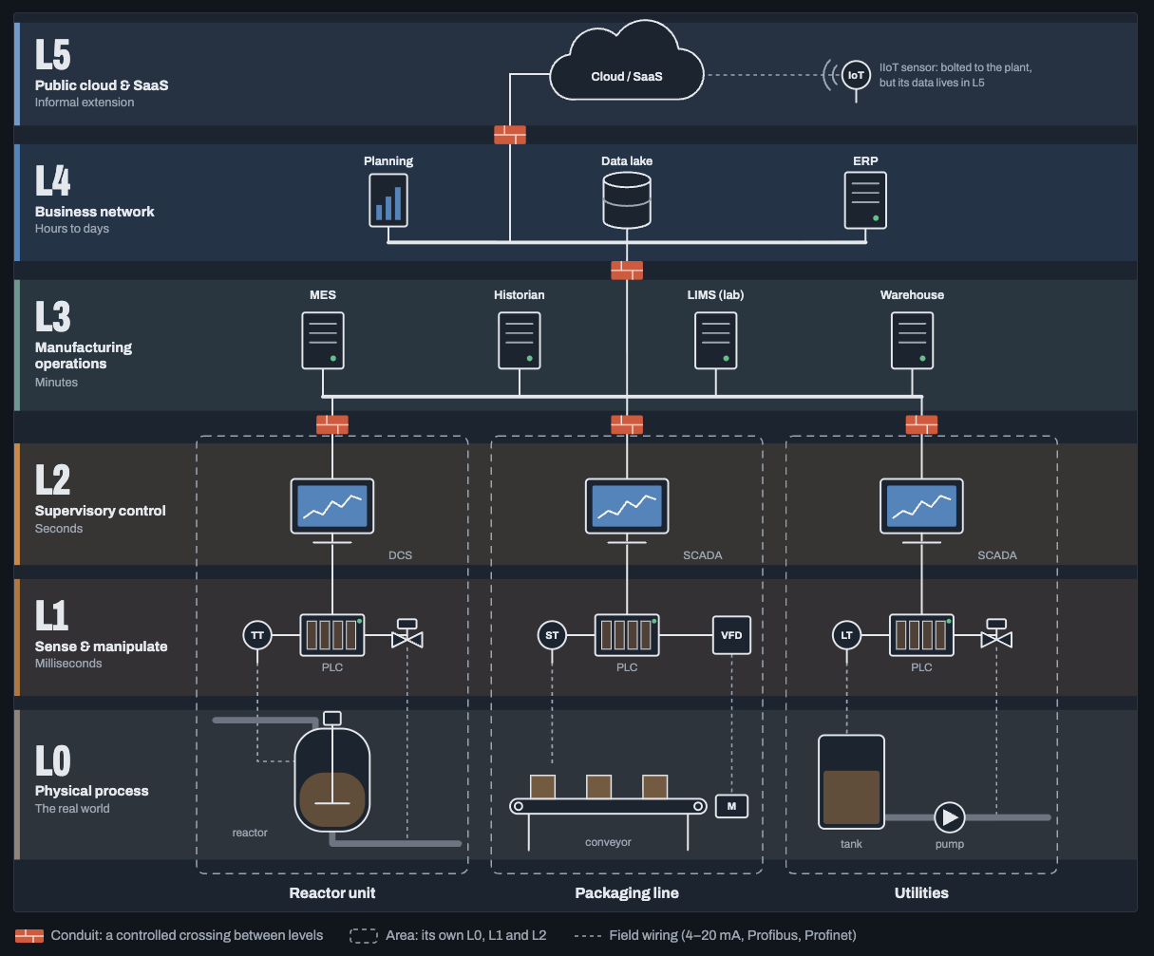1154x956 pixels.
Task: Click the pump circle icon
Action: [x=949, y=817]
